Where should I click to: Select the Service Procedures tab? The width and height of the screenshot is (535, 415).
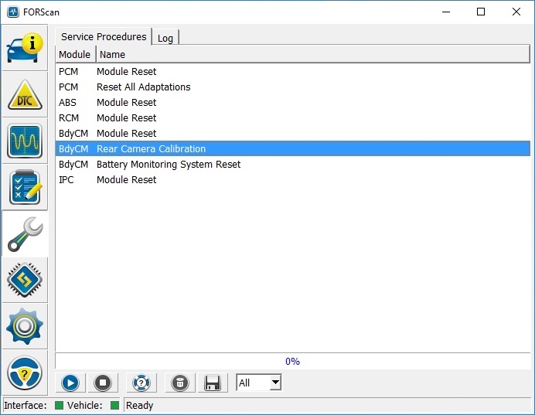click(104, 36)
